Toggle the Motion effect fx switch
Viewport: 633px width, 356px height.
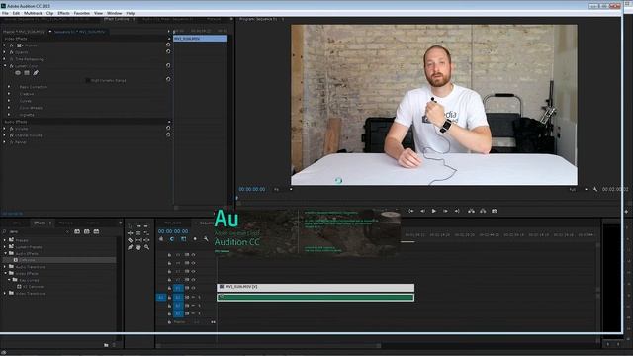click(11, 45)
